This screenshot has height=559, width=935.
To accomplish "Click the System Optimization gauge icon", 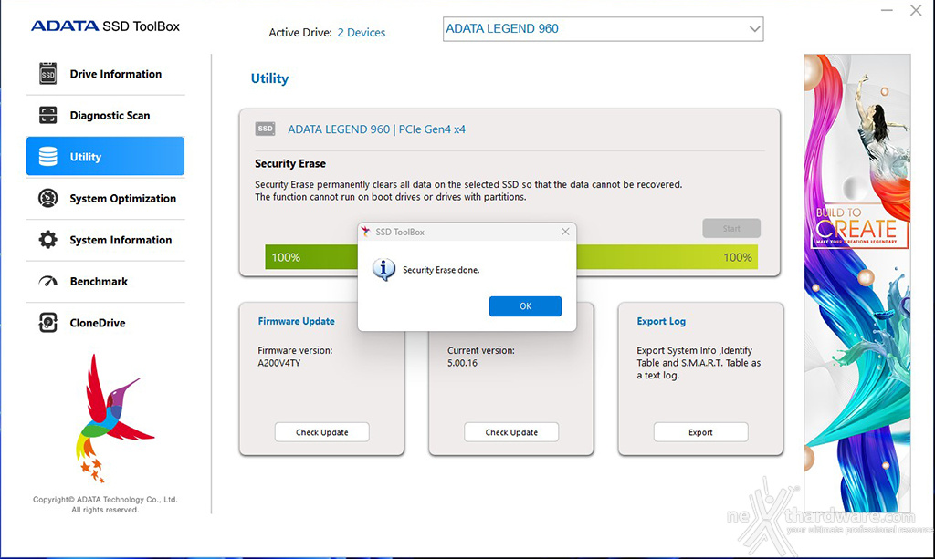I will [x=47, y=198].
